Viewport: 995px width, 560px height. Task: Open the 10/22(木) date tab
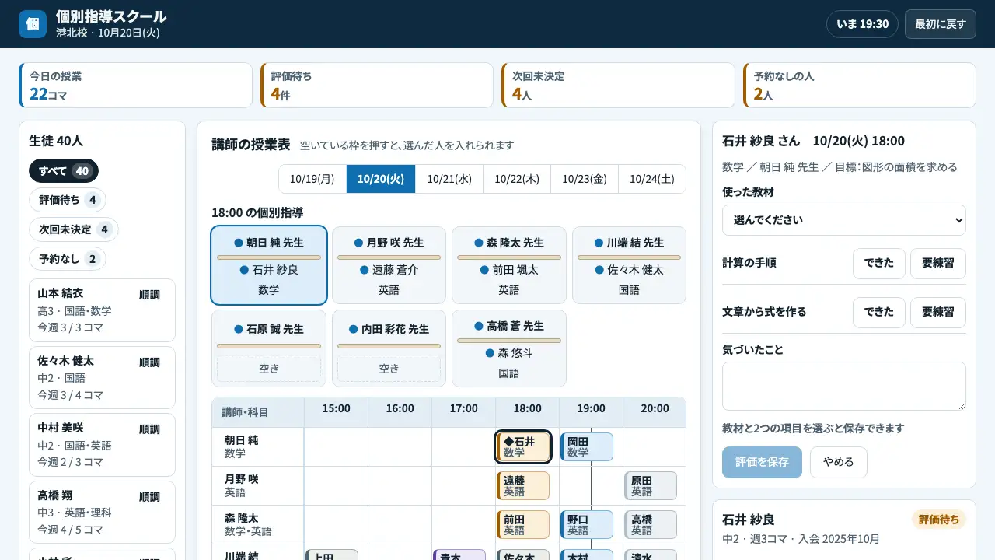517,179
